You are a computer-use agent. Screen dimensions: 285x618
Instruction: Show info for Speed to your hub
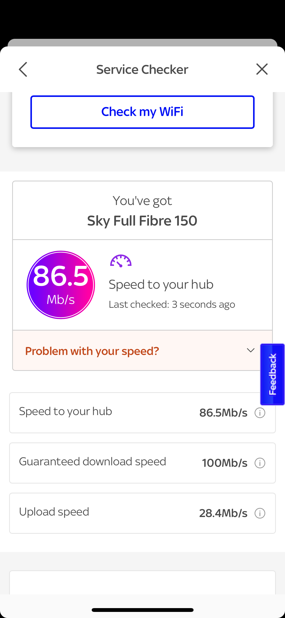coord(260,413)
